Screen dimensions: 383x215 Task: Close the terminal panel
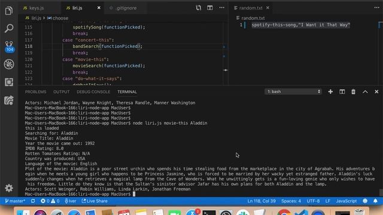coord(376,91)
